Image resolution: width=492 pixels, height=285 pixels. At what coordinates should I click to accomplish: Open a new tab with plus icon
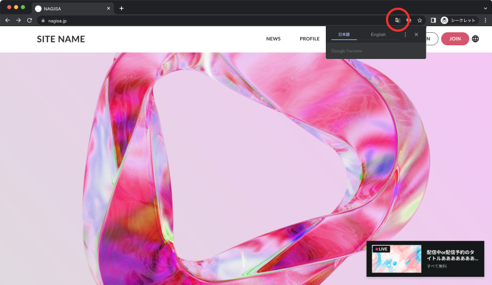tap(121, 9)
